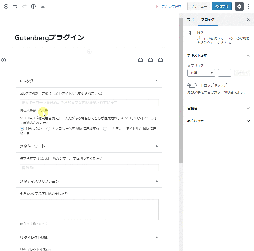Click the メタキーワード input with 松,竹,梅 placeholder
This screenshot has height=251, width=254.
click(89, 168)
